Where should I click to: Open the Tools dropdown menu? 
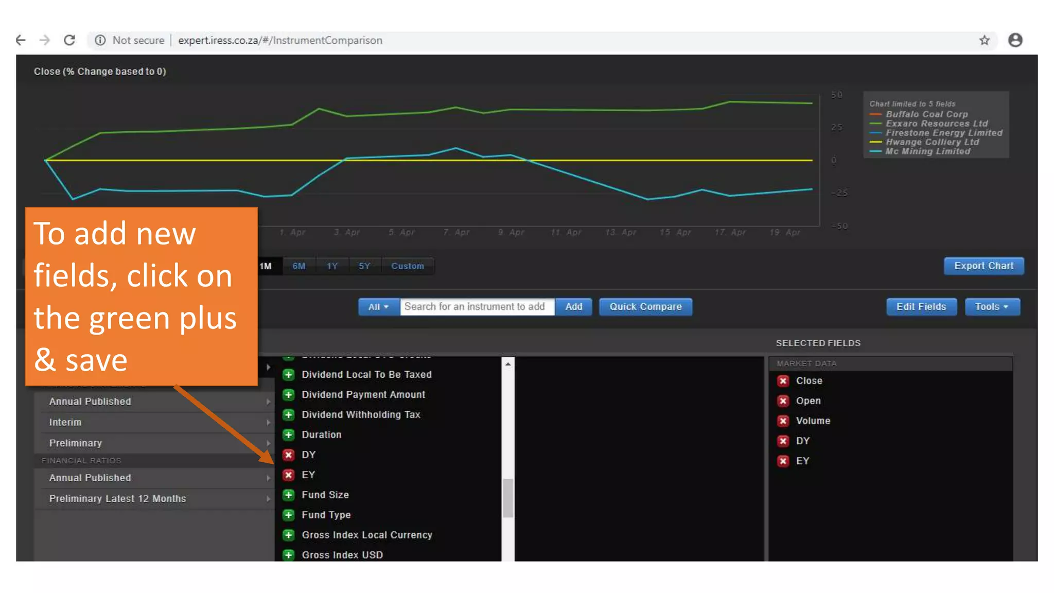point(991,307)
